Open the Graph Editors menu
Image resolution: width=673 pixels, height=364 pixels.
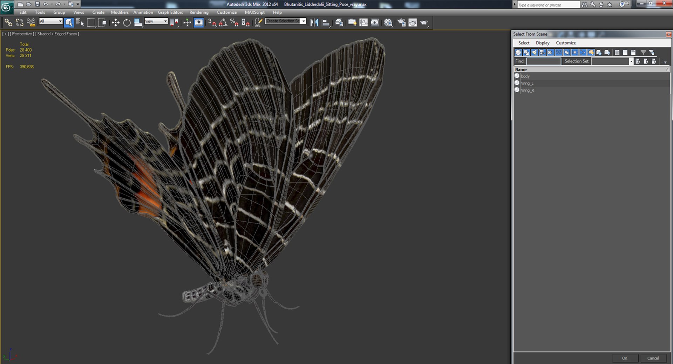(170, 12)
